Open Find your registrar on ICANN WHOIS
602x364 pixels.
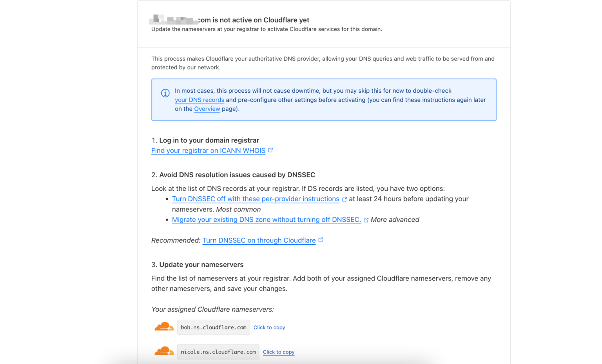tap(208, 150)
